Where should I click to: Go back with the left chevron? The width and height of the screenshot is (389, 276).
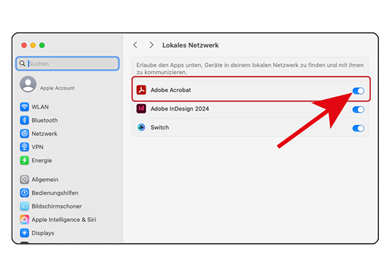[135, 45]
